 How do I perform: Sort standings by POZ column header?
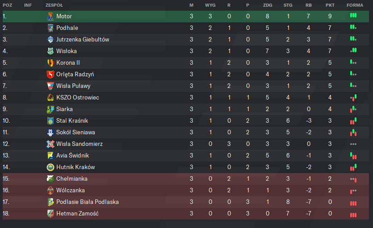click(7, 5)
